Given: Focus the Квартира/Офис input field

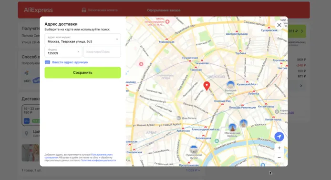Looking at the screenshot, I should (102, 51).
